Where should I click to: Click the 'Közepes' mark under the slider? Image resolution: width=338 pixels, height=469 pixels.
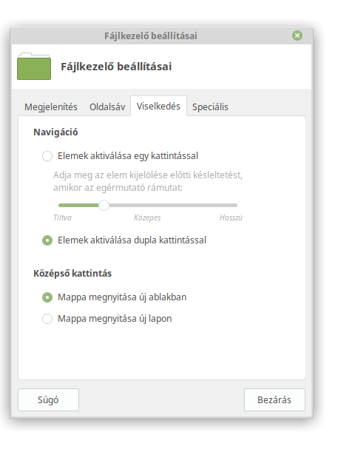147,217
